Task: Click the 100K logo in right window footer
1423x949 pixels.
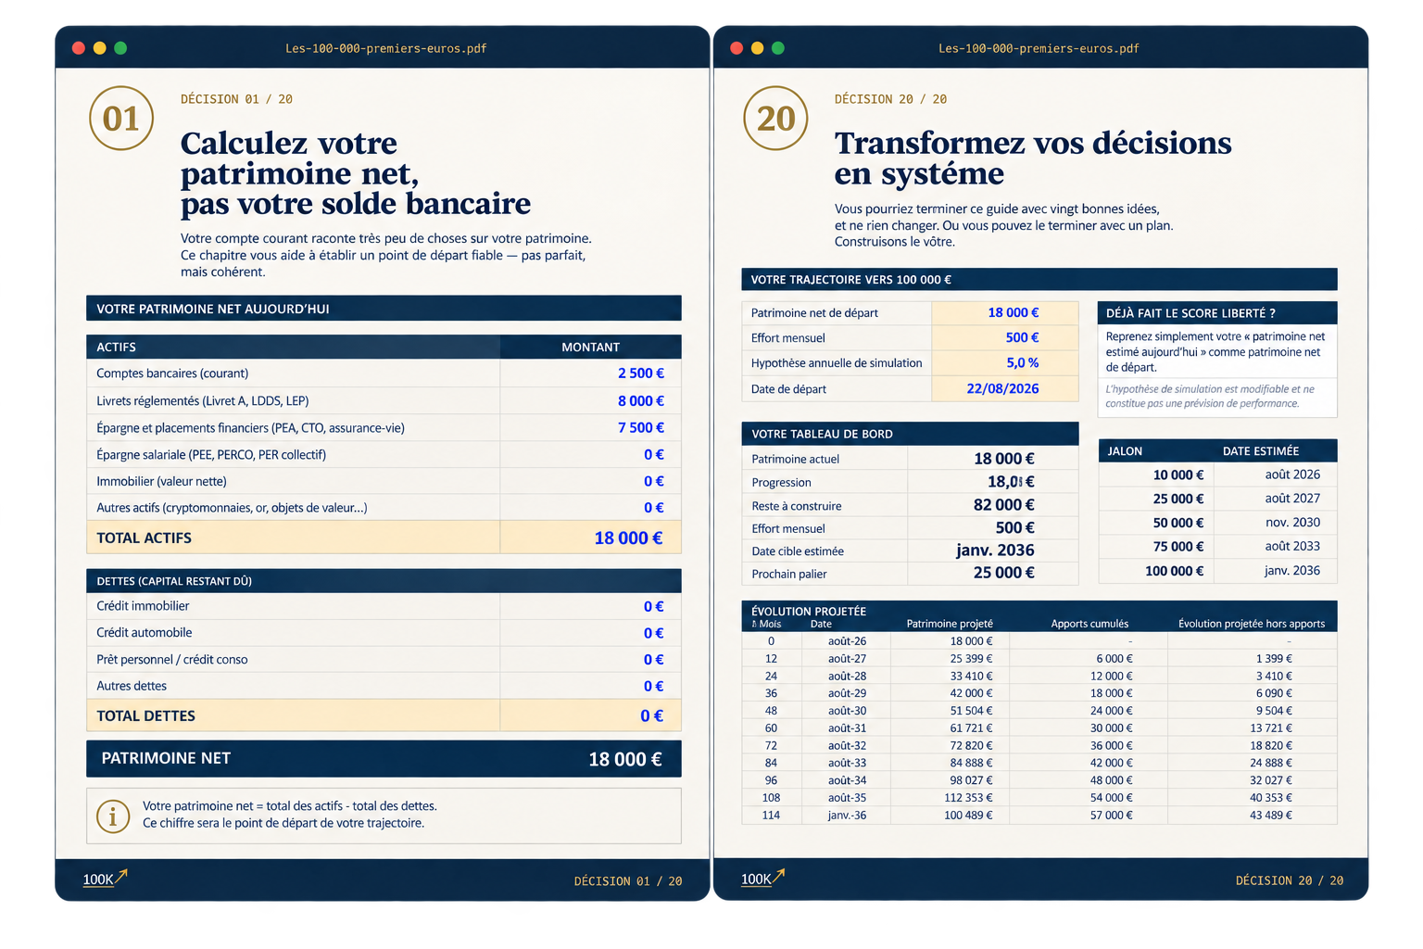Action: point(762,878)
